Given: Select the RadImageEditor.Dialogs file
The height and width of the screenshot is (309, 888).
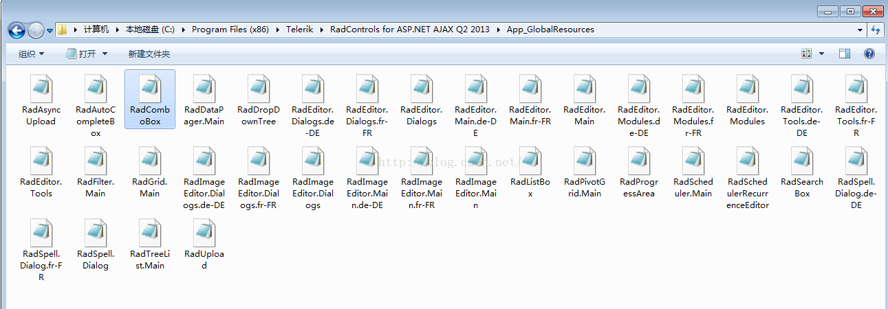Looking at the screenshot, I should click(x=313, y=177).
